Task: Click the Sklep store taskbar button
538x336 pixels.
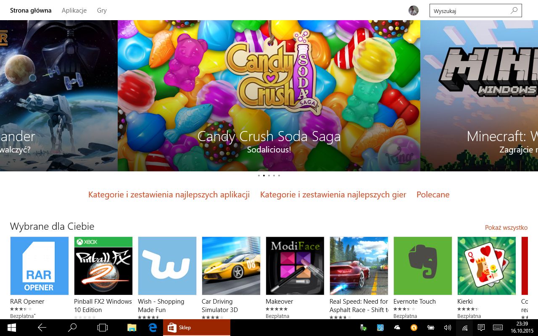Action: point(197,328)
